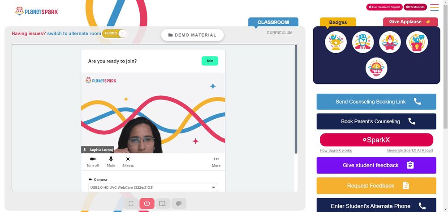Click mic icon beside Sophia Lorenj name
448x212 pixels.
point(85,150)
